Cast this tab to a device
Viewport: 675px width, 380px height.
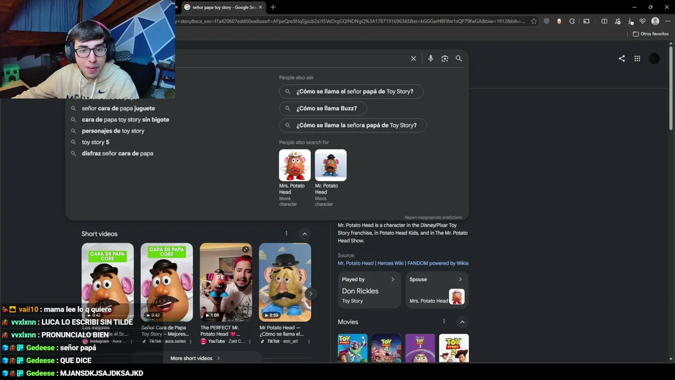pos(586,21)
